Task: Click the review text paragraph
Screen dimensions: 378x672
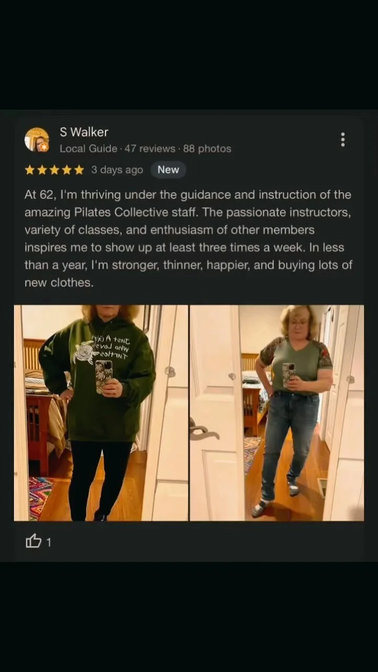Action: click(x=188, y=238)
